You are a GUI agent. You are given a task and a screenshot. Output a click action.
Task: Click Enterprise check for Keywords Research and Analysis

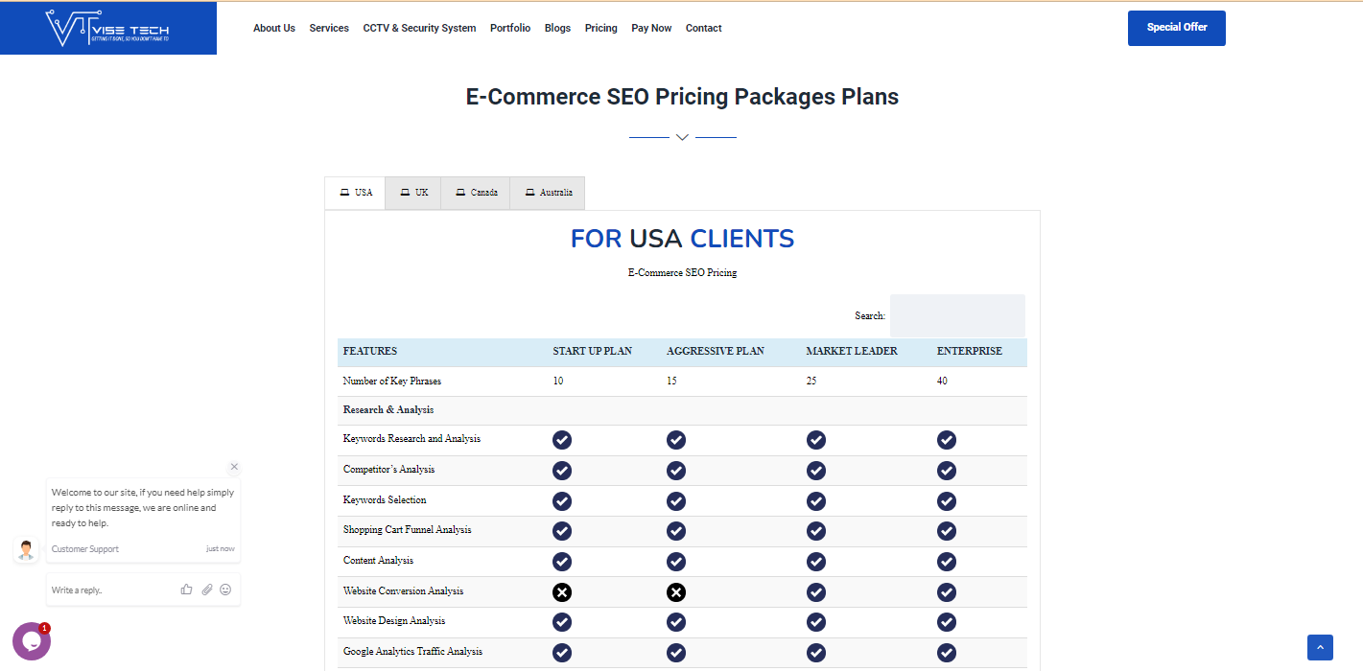pyautogui.click(x=947, y=440)
